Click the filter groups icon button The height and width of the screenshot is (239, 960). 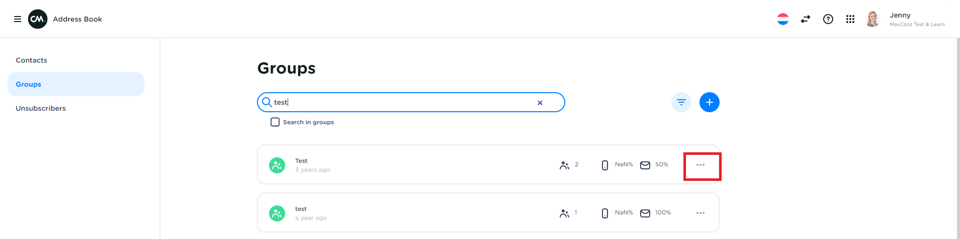[681, 102]
